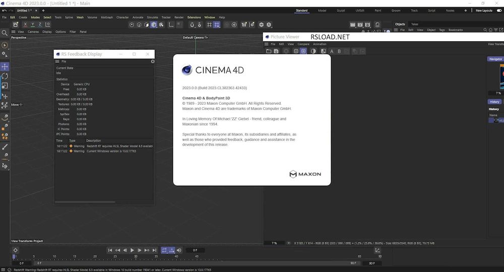This screenshot has height=272, width=504.
Task: Open the Filter viewport menu
Action: pos(73,32)
